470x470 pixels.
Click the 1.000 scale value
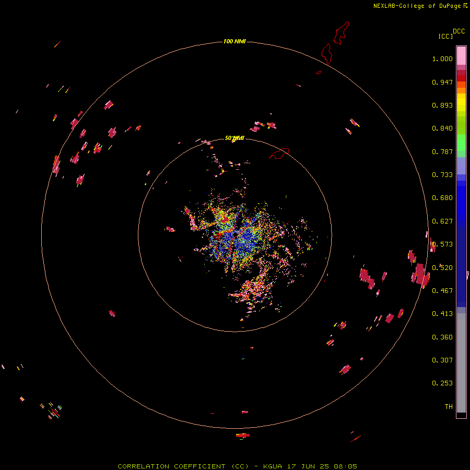click(x=442, y=58)
